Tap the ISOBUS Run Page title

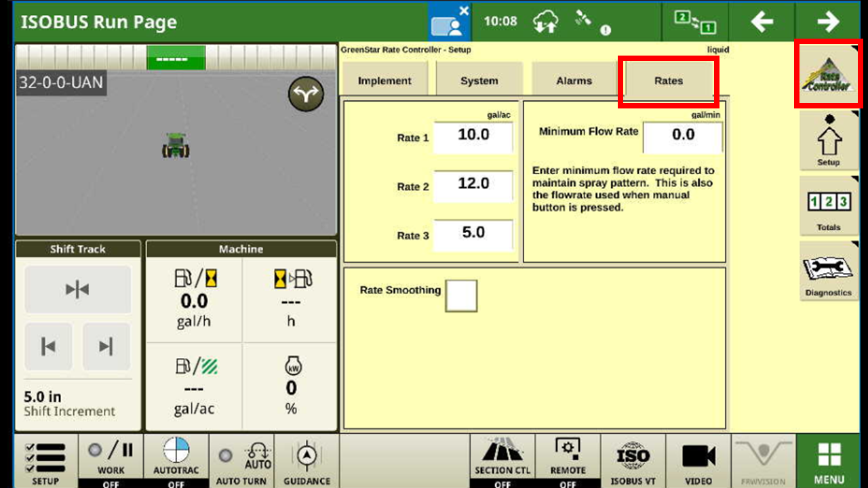click(x=99, y=22)
